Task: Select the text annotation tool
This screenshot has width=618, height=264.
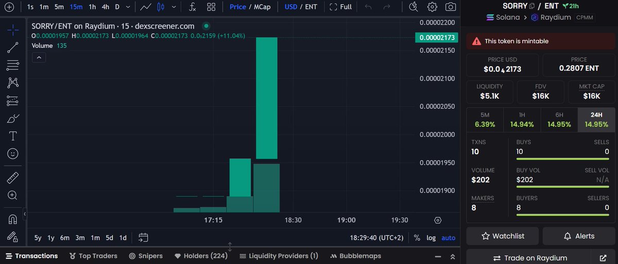Action: [x=13, y=136]
